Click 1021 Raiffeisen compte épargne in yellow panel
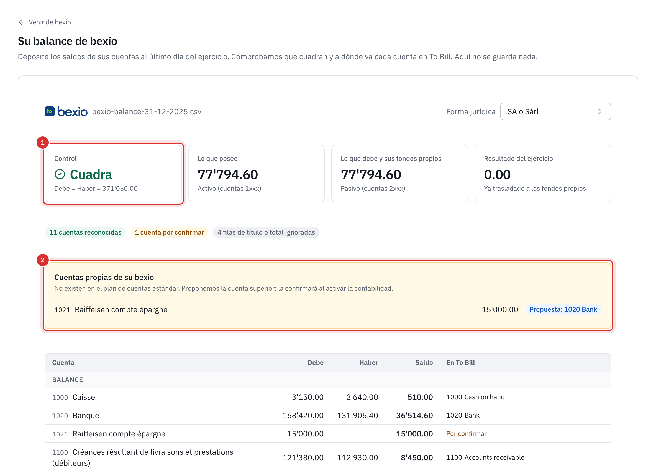The image size is (656, 468). click(x=111, y=309)
